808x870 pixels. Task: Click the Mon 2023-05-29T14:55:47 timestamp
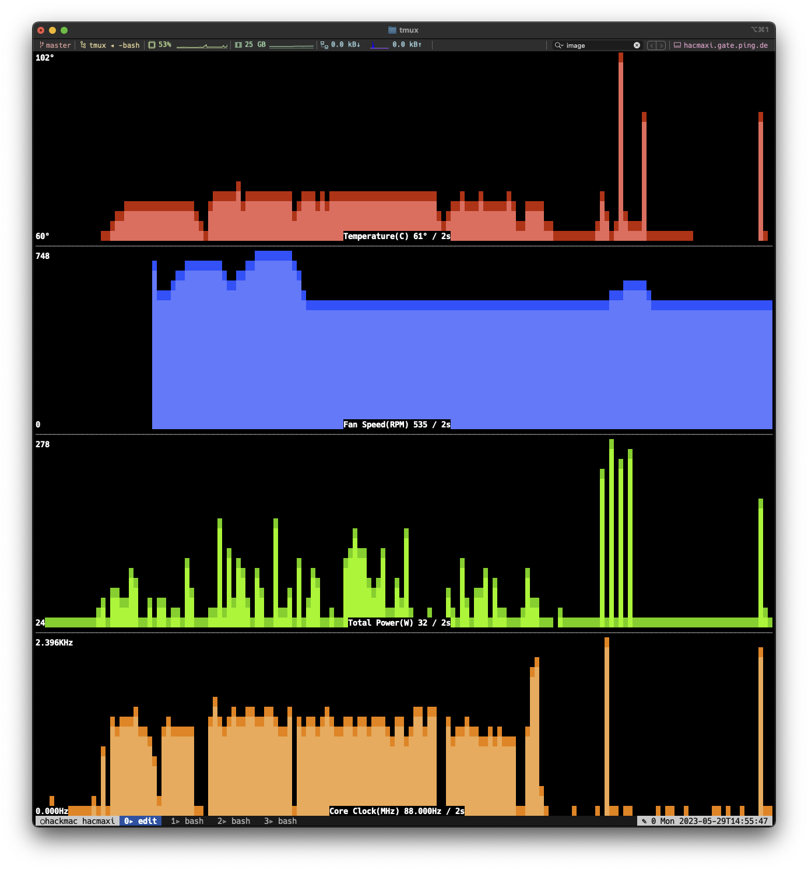coord(714,821)
